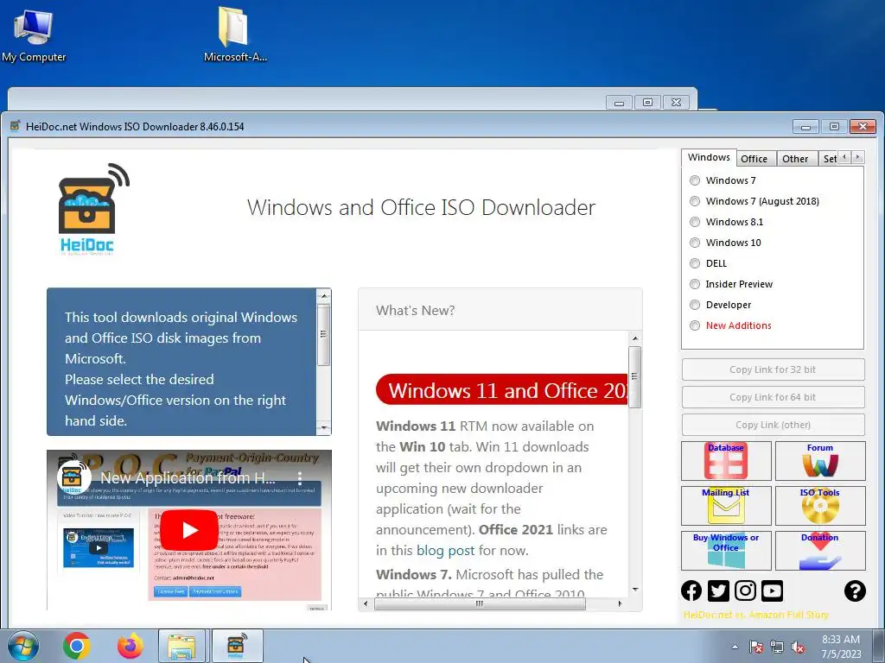
Task: Click Copy Link for 64 bit
Action: [773, 397]
